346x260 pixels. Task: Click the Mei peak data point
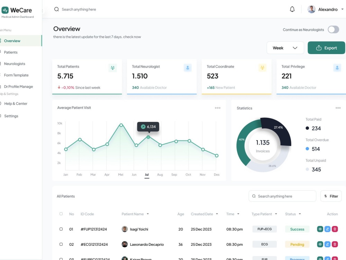point(121,125)
